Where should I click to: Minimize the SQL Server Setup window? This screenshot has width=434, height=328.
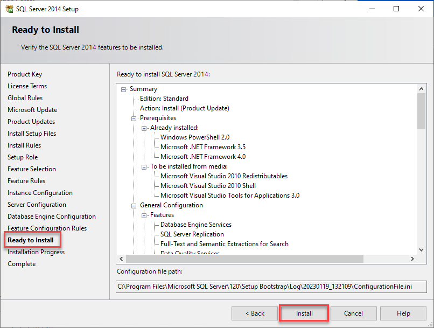pyautogui.click(x=372, y=9)
